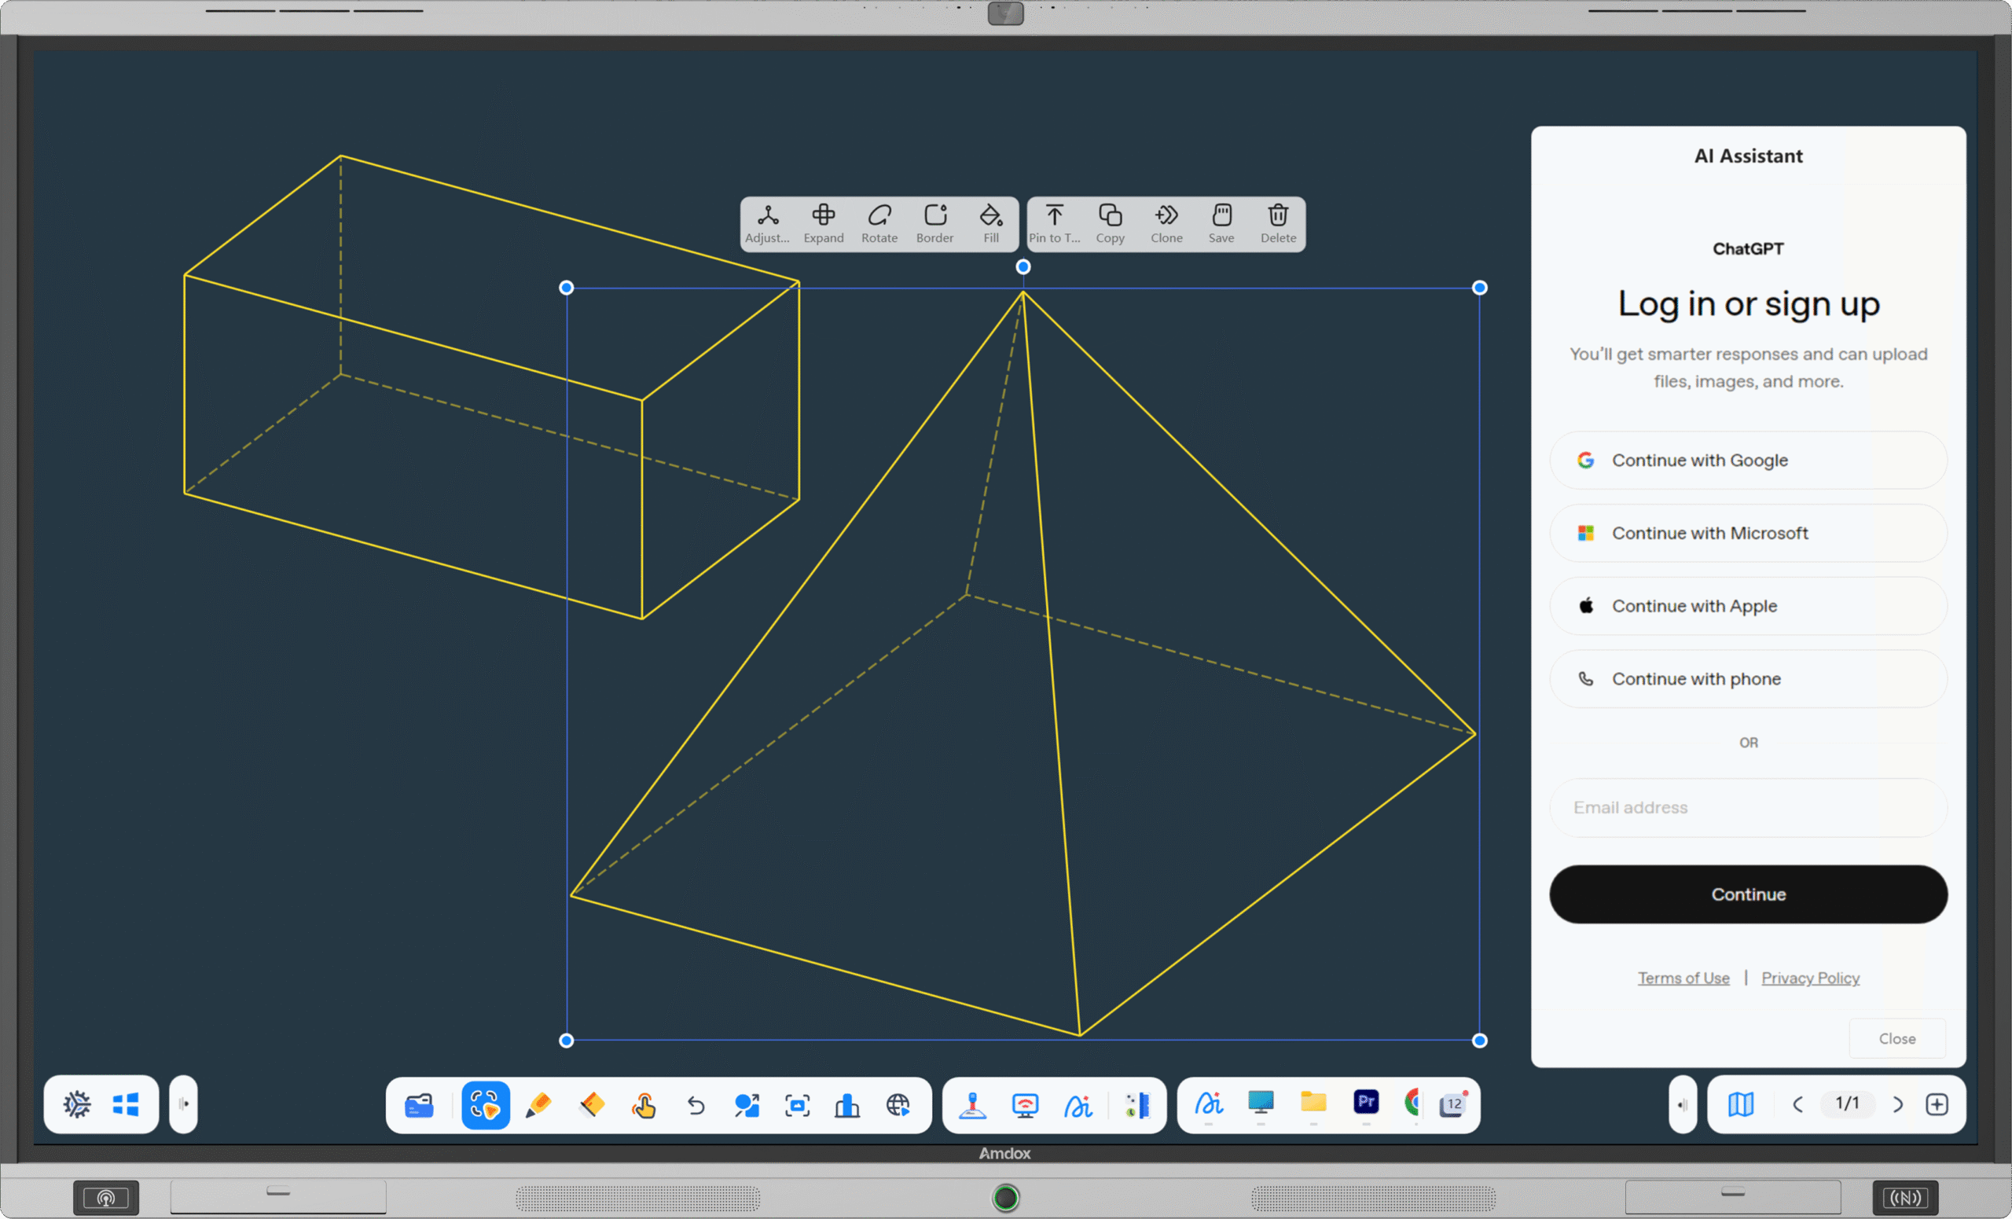Fill the selected shape
The height and width of the screenshot is (1219, 2012).
(990, 223)
